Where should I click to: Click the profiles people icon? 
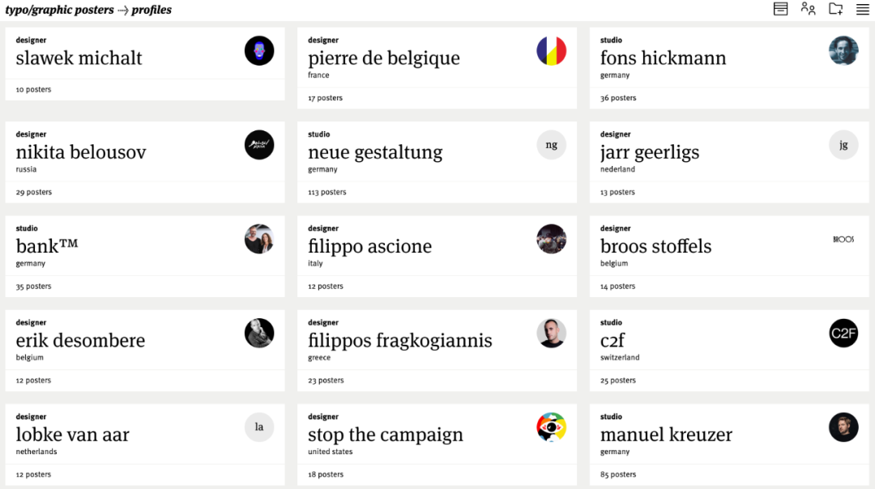point(808,10)
